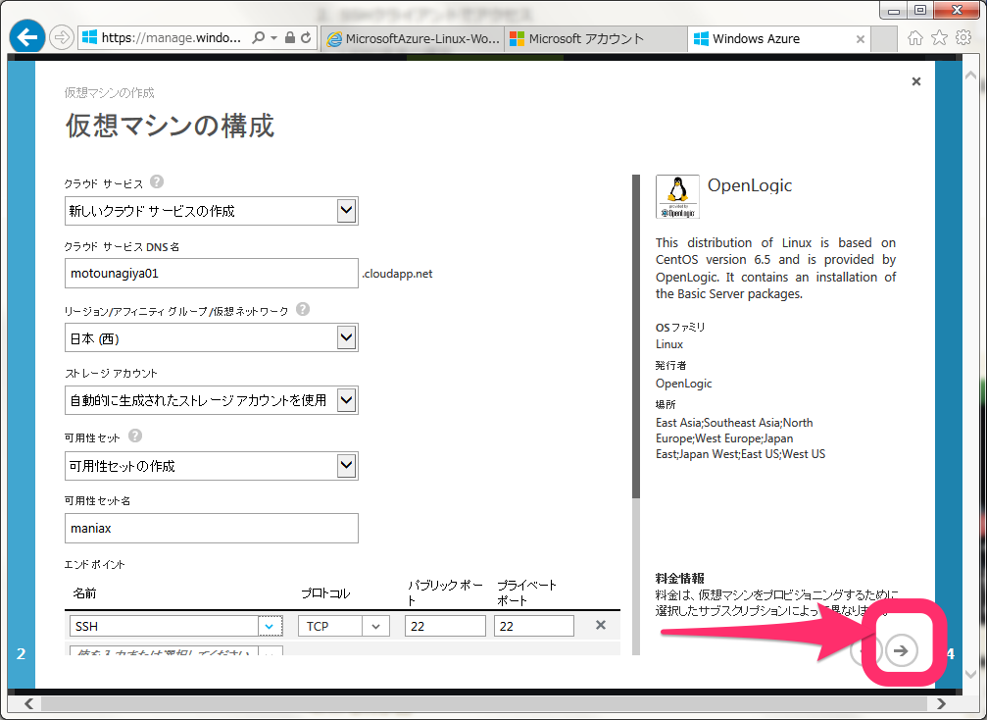Expand the SSH endpoint name dropdown
This screenshot has height=720, width=987.
point(270,626)
